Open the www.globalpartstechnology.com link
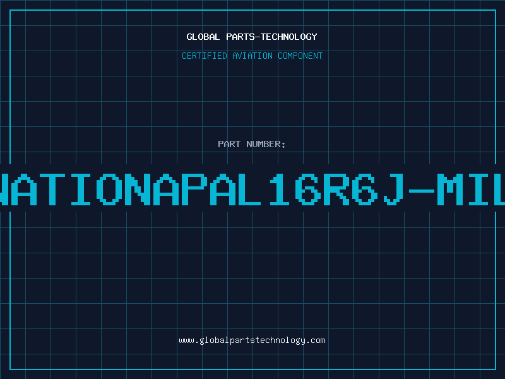This screenshot has width=505, height=379. (x=252, y=340)
